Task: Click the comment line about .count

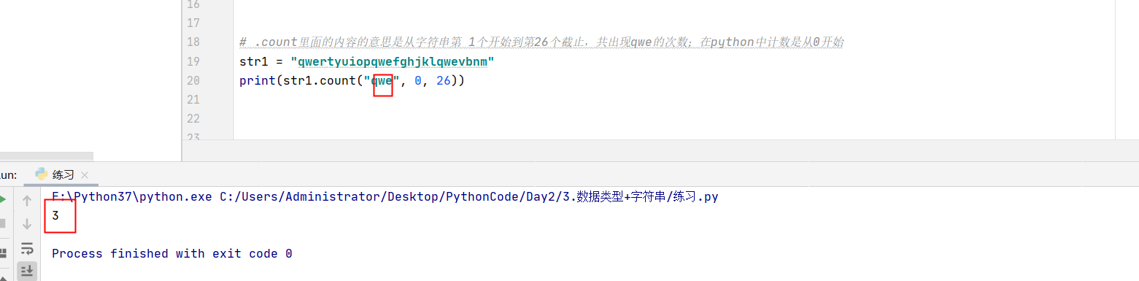Action: pos(541,42)
